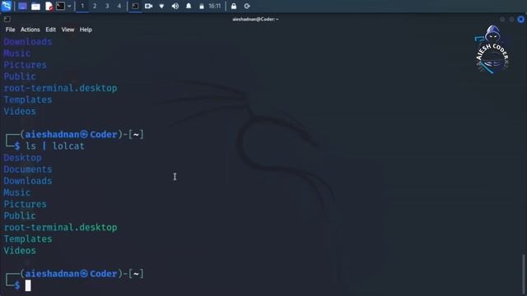Switch to workspace 4
Screen dimensions: 527x296
pyautogui.click(x=119, y=6)
